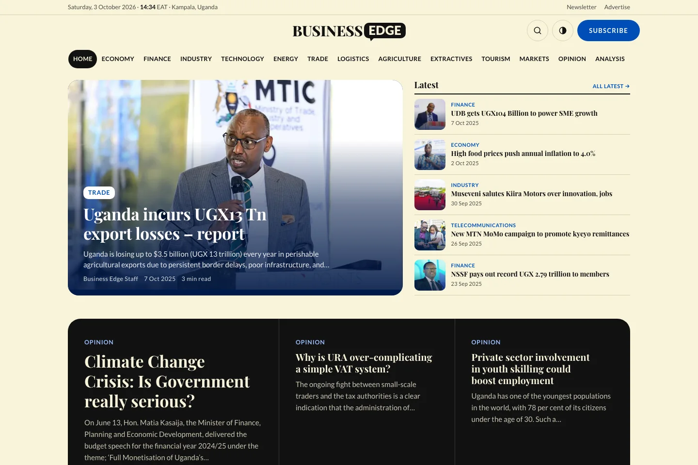Click the MTN MoMo article thumbnail
The height and width of the screenshot is (465, 698).
430,235
